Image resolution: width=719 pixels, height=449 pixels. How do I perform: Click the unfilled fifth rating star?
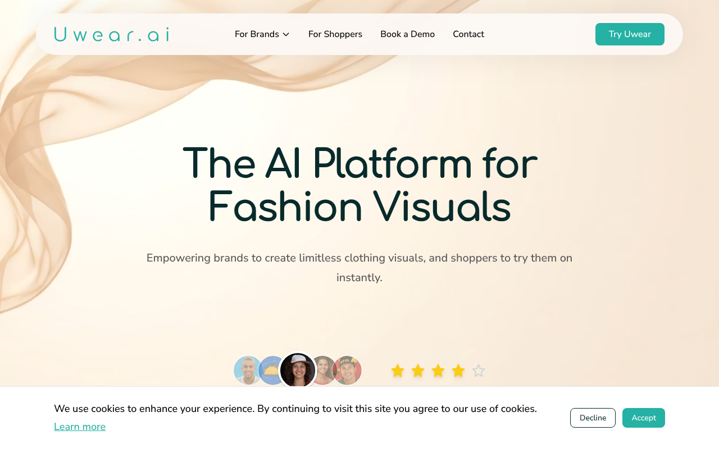pos(477,370)
